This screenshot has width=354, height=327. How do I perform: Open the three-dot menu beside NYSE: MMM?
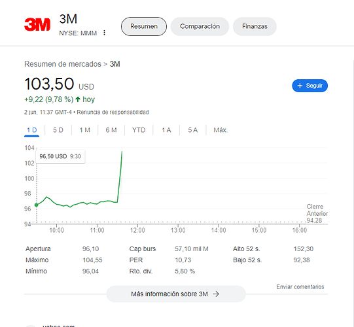(104, 33)
